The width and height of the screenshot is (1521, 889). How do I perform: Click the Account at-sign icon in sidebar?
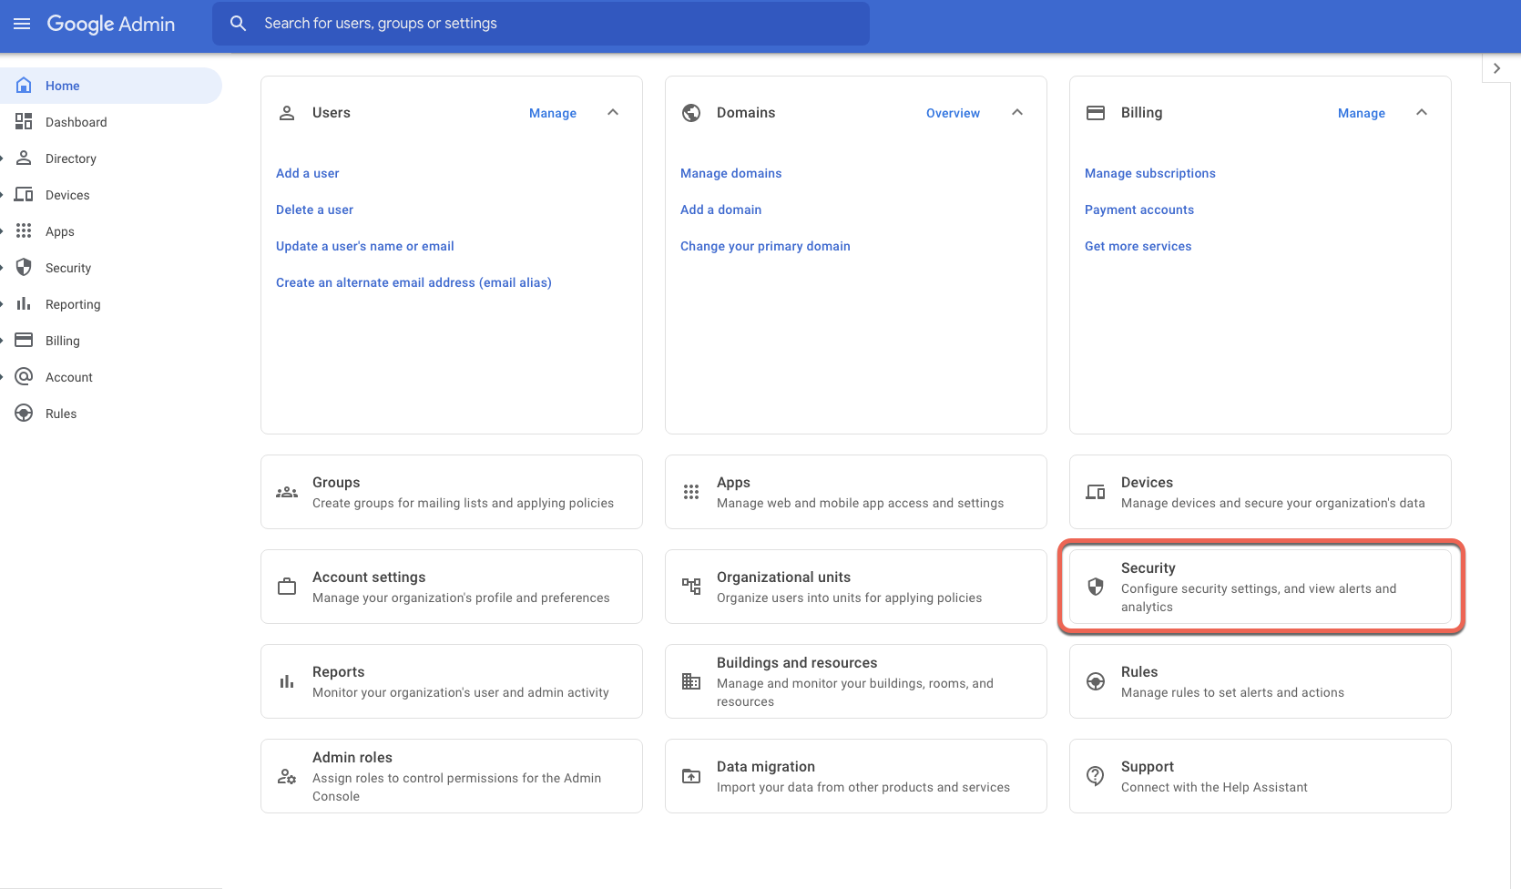tap(24, 377)
